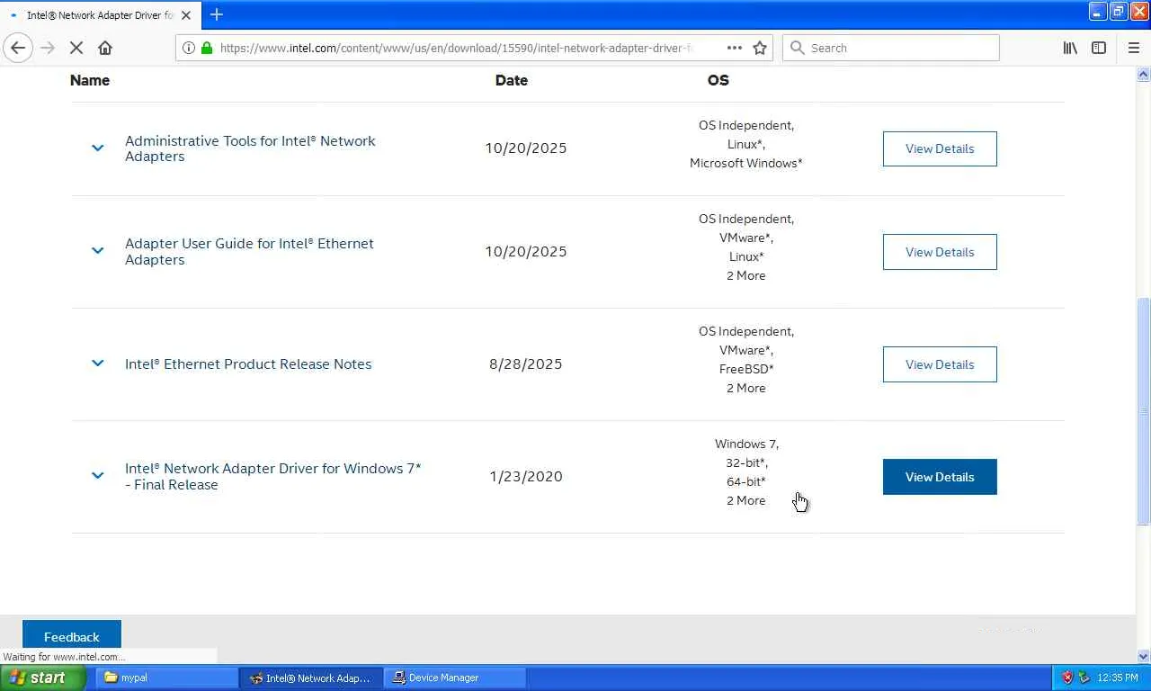Click the scrollbar up arrow
The width and height of the screenshot is (1151, 691).
click(1144, 75)
